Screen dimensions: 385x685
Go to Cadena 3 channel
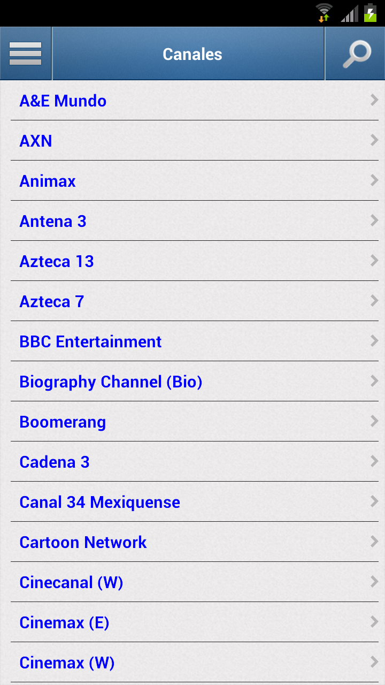(55, 462)
